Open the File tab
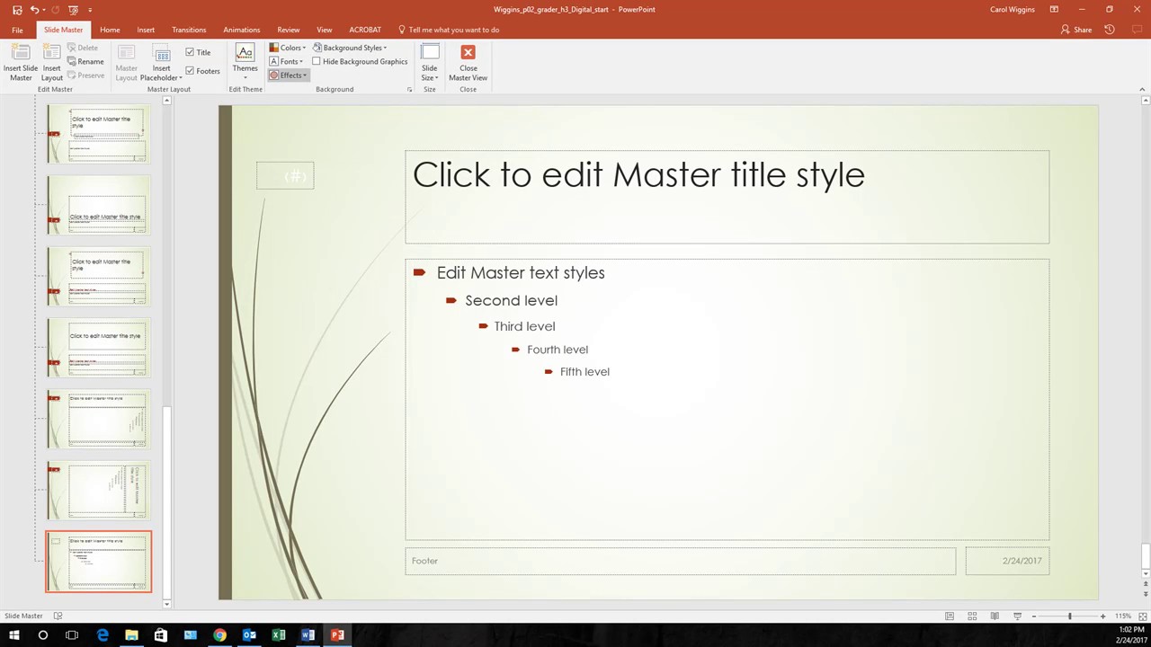The width and height of the screenshot is (1151, 647). (17, 30)
